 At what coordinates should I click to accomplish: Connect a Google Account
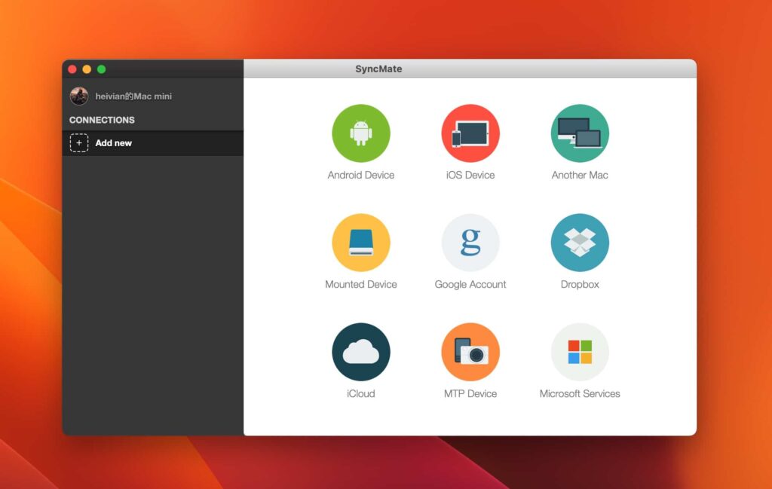tap(470, 241)
